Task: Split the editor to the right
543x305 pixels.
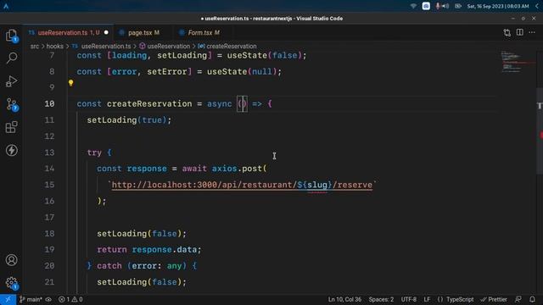Action: tap(519, 32)
